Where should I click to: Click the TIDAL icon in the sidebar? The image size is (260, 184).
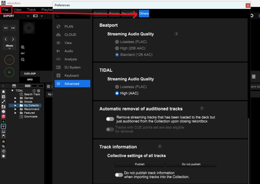(x=3, y=127)
